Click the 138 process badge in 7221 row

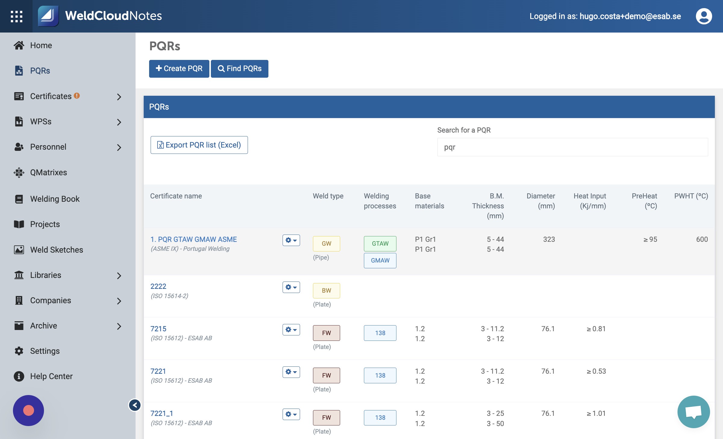pyautogui.click(x=380, y=375)
